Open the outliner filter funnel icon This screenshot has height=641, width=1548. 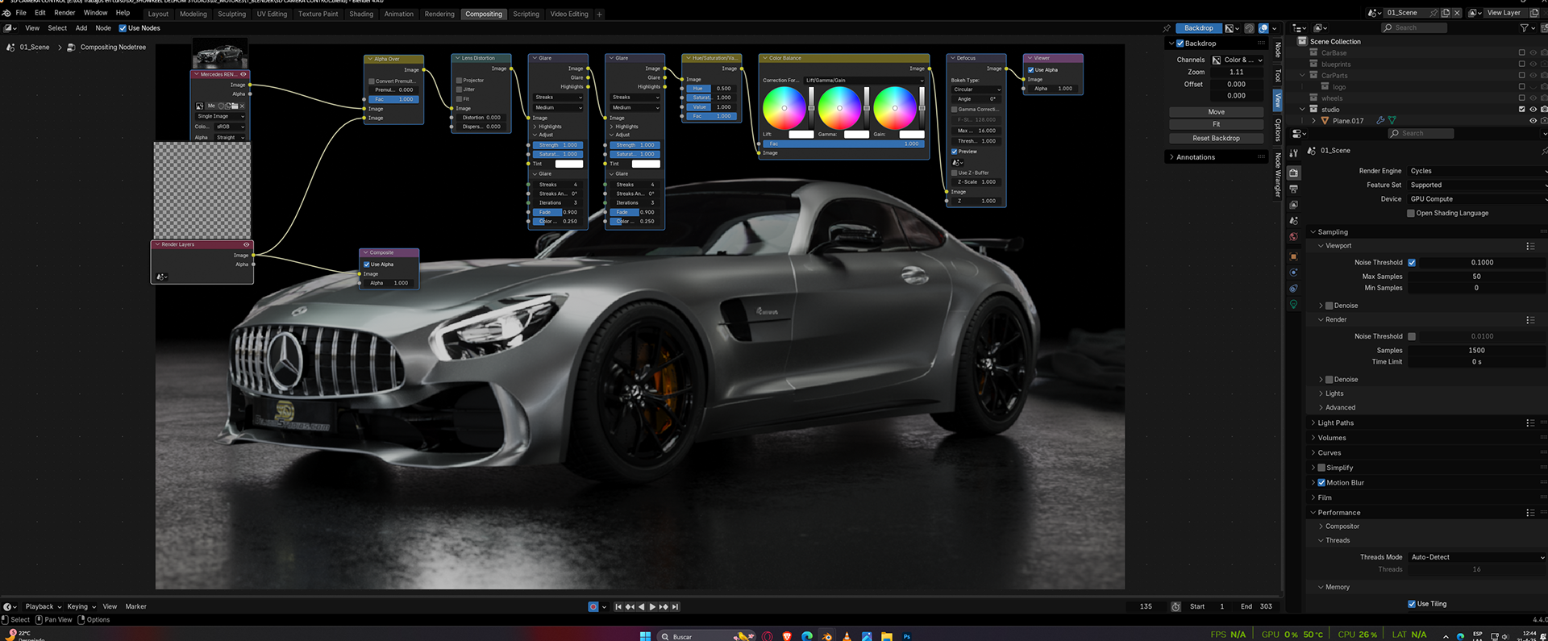pyautogui.click(x=1524, y=27)
